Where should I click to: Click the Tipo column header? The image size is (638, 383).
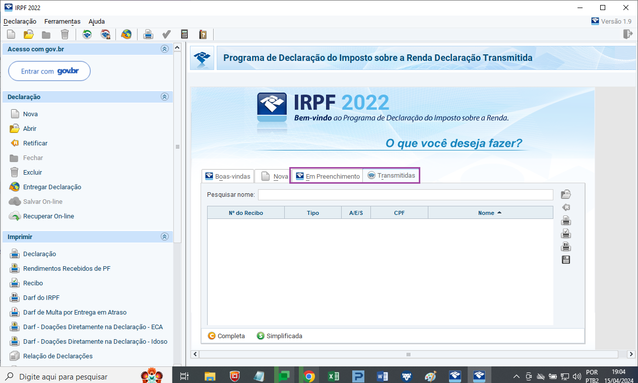coord(313,213)
